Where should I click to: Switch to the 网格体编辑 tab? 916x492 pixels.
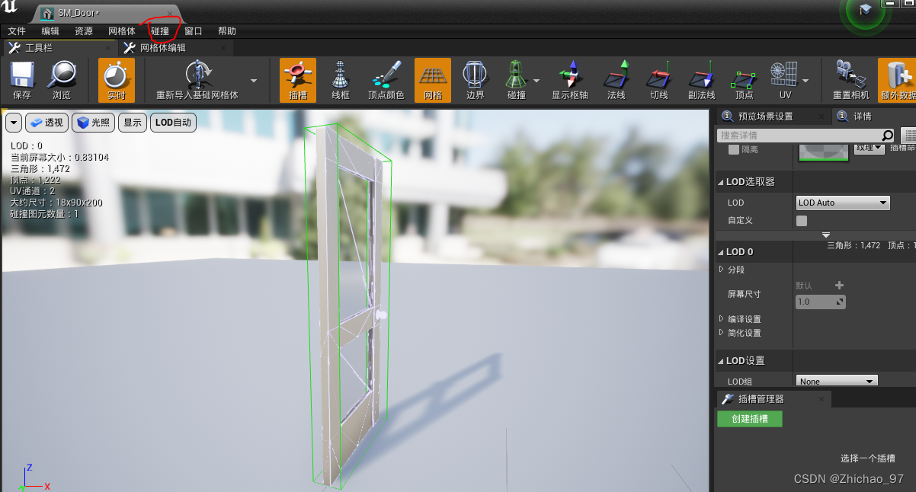(175, 48)
